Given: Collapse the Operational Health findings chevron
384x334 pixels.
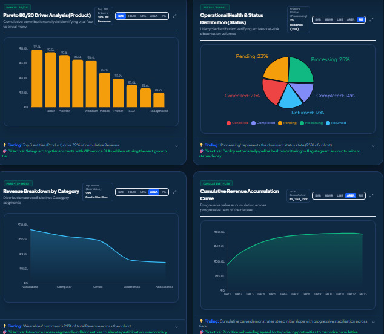Looking at the screenshot, I should coord(373,146).
